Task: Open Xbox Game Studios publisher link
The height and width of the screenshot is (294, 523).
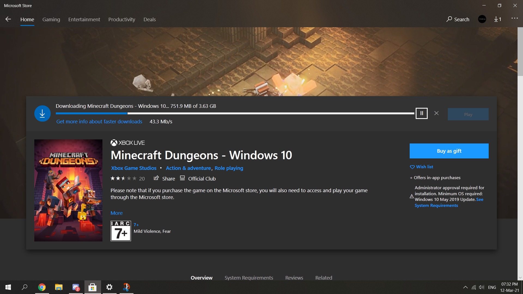Action: pos(134,168)
